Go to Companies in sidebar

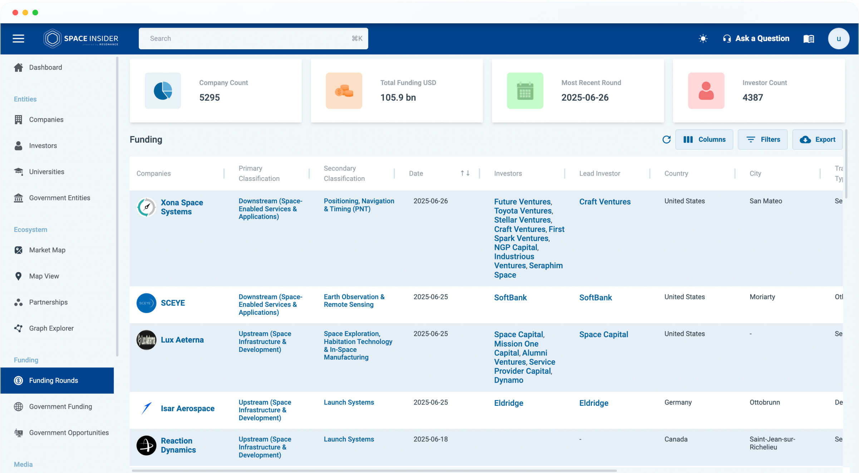46,120
